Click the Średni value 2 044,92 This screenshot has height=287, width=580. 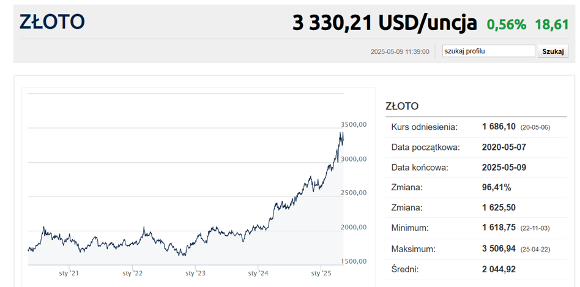pyautogui.click(x=499, y=269)
